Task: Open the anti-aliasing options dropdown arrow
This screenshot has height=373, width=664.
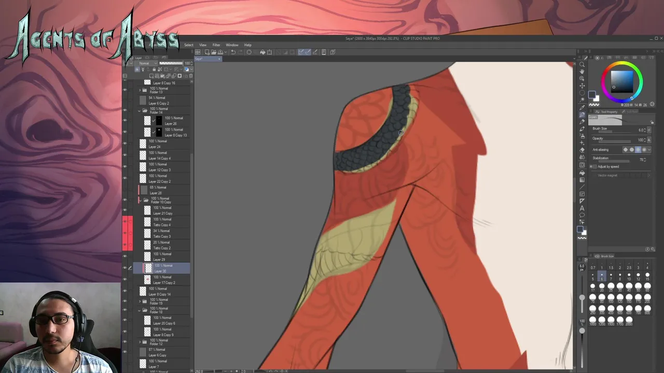Action: tap(649, 150)
